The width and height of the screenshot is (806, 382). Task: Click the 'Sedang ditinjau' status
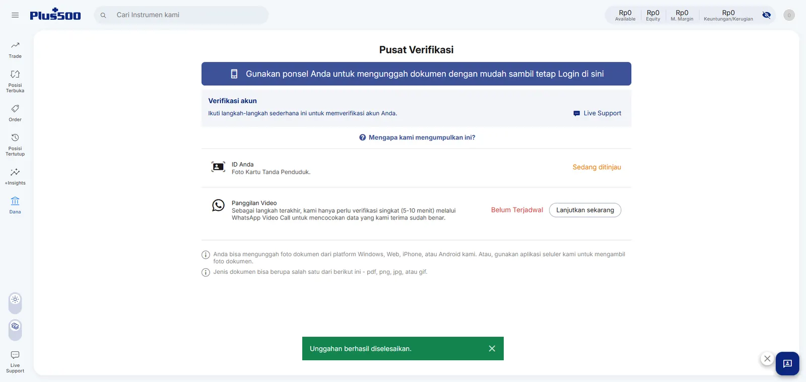pyautogui.click(x=597, y=167)
